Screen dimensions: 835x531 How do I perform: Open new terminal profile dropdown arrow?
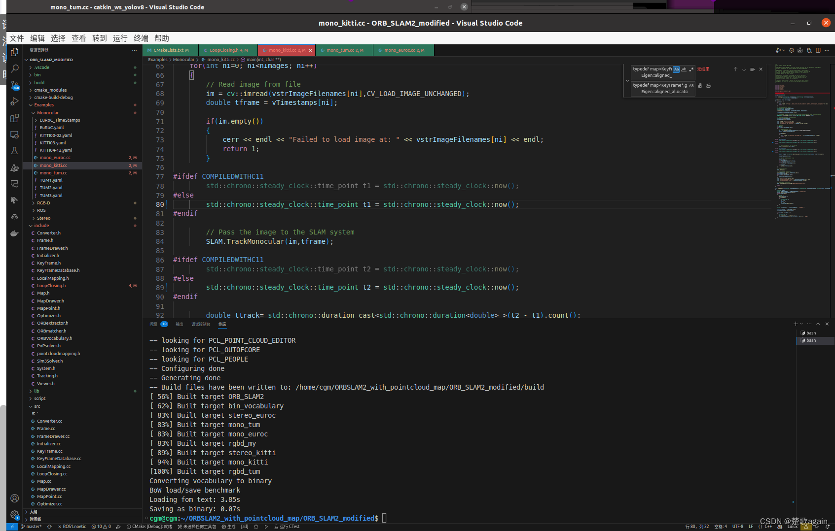801,324
